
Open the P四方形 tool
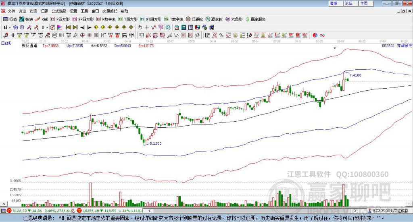tap(60, 19)
